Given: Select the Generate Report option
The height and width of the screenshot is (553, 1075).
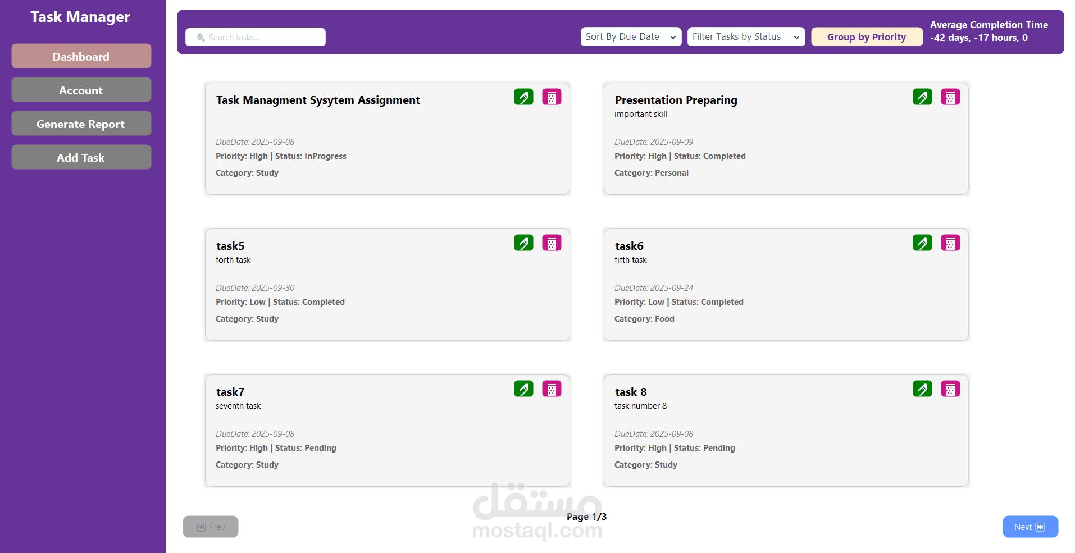Looking at the screenshot, I should tap(81, 124).
